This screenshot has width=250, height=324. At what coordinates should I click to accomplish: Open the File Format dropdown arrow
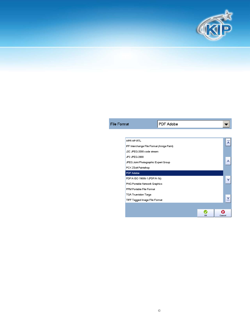coord(226,124)
